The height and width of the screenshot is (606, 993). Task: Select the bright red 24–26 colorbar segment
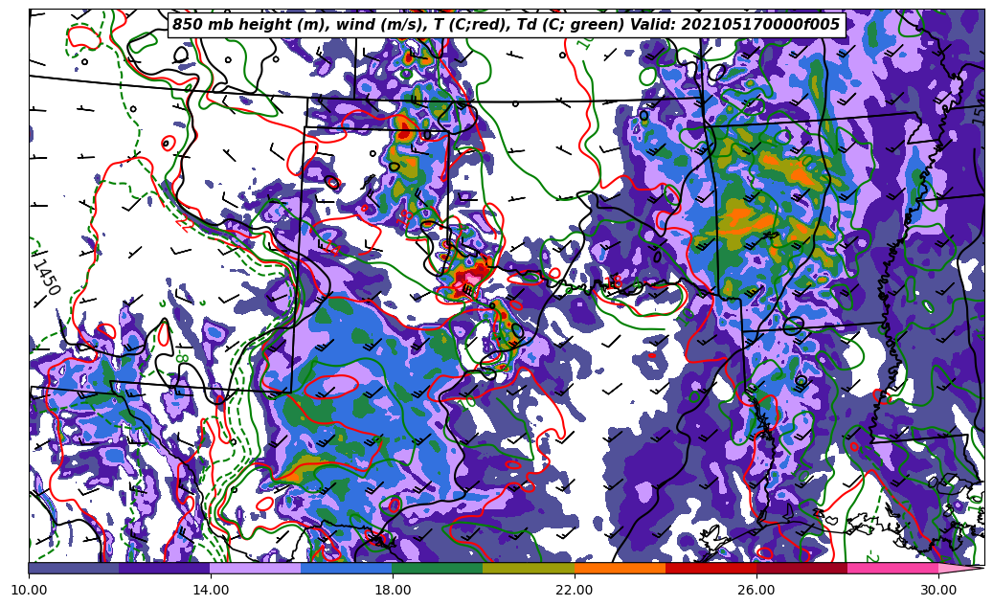tap(711, 568)
